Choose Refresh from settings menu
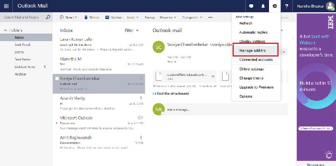This screenshot has height=166, width=336. point(246,23)
